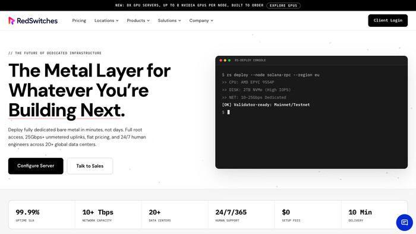
Task: Click the 20+ Data Centers stat
Action: pyautogui.click(x=175, y=214)
